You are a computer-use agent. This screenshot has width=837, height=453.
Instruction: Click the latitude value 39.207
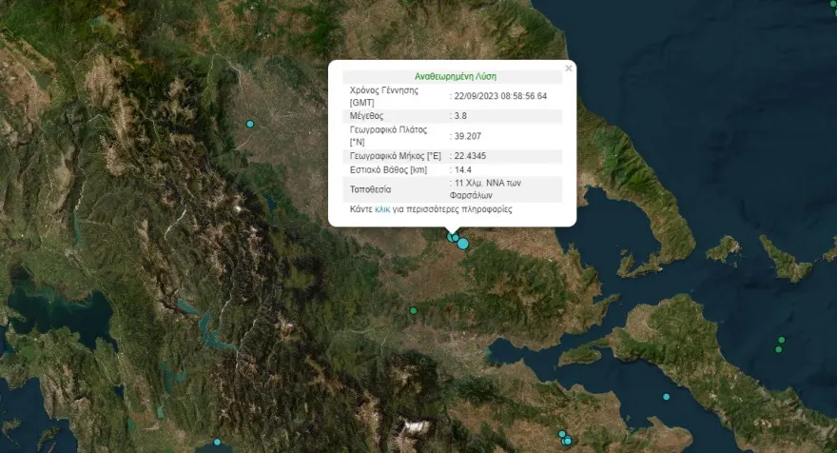[x=467, y=135]
